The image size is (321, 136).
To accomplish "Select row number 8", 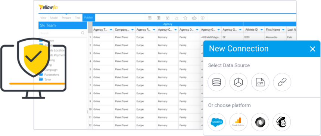I will 90,93.
